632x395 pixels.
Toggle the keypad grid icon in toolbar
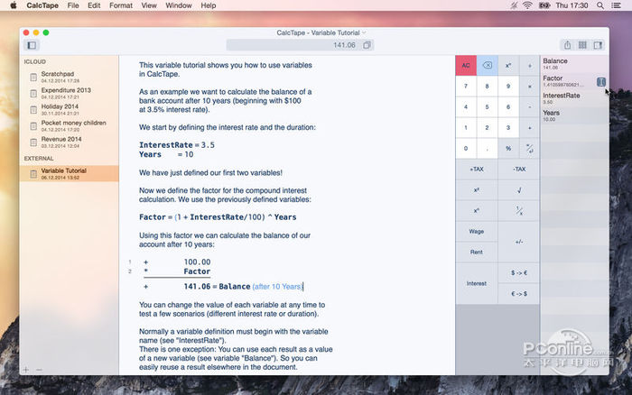coord(582,45)
